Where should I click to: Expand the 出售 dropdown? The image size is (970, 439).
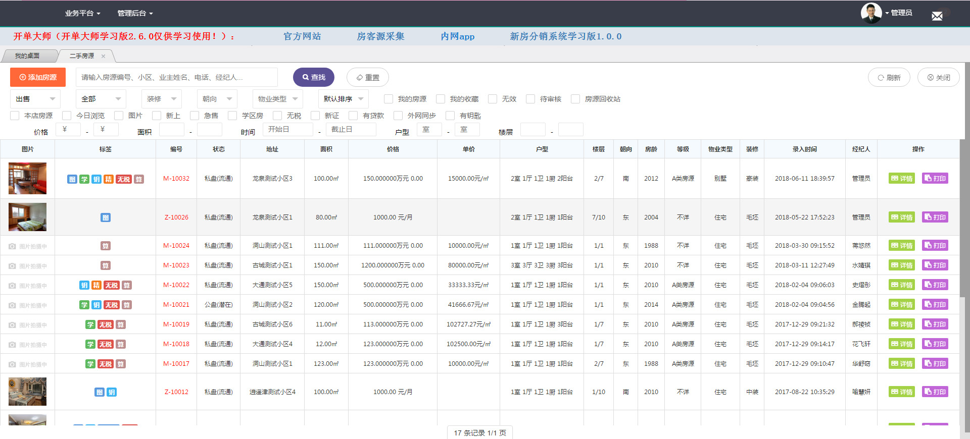click(x=35, y=99)
